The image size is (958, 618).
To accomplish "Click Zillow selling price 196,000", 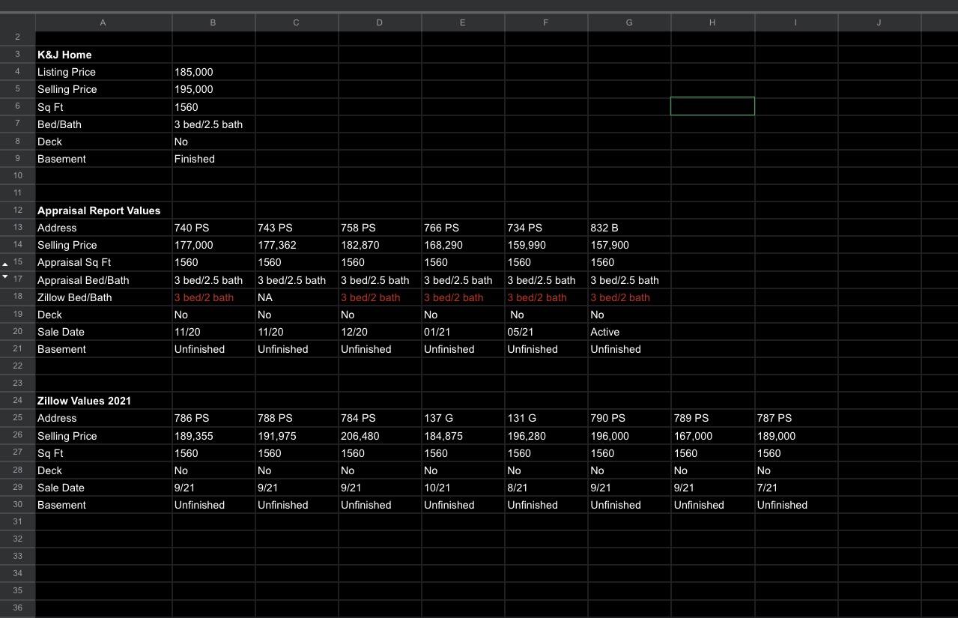I will 629,436.
